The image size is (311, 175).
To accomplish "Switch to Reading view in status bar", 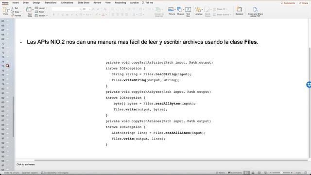I will point(259,173).
